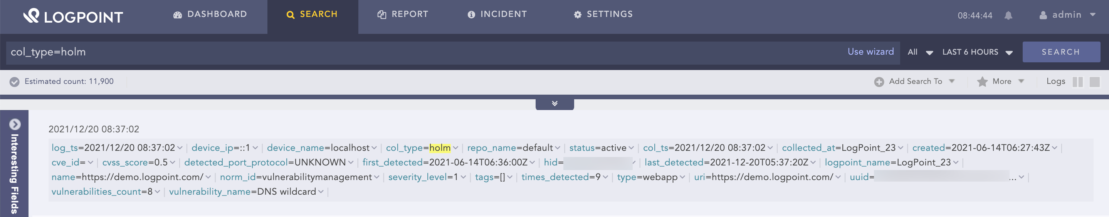1109x217 pixels.
Task: Expand the severity_level field chevron
Action: [463, 177]
